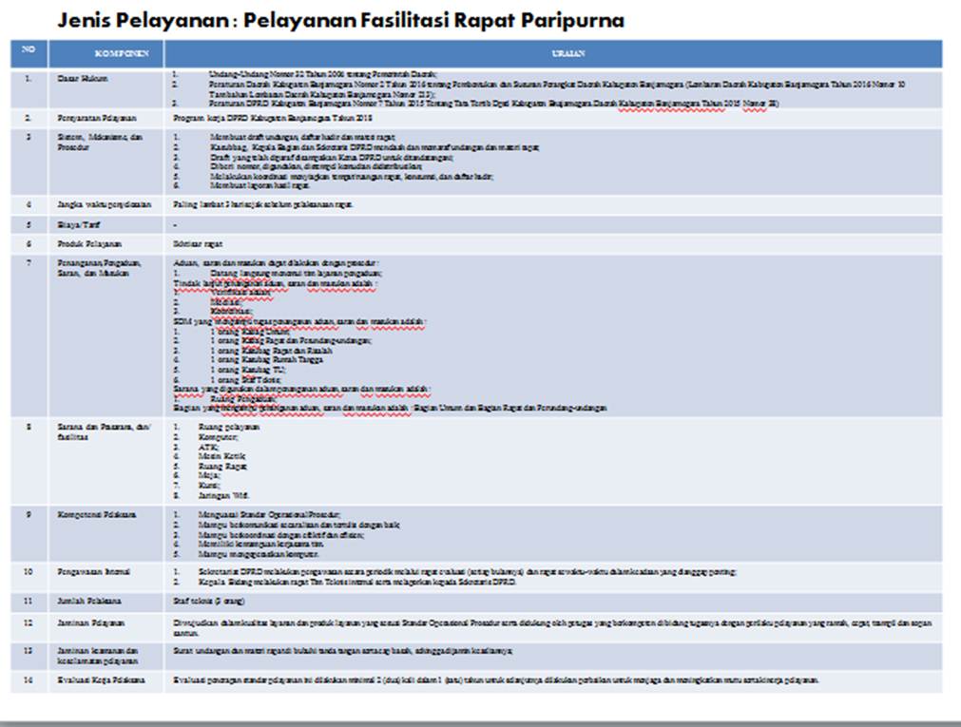The image size is (961, 727).
Task: Select the 'Sistem, Mekanisme, dan Prosedur' cell
Action: pyautogui.click(x=99, y=143)
